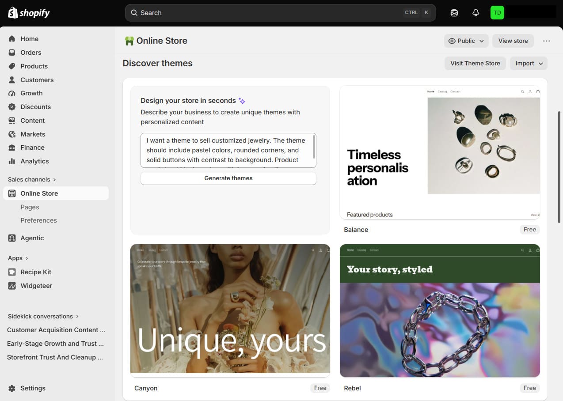Open Early-Stage Growth and Trust conversation

click(x=56, y=344)
